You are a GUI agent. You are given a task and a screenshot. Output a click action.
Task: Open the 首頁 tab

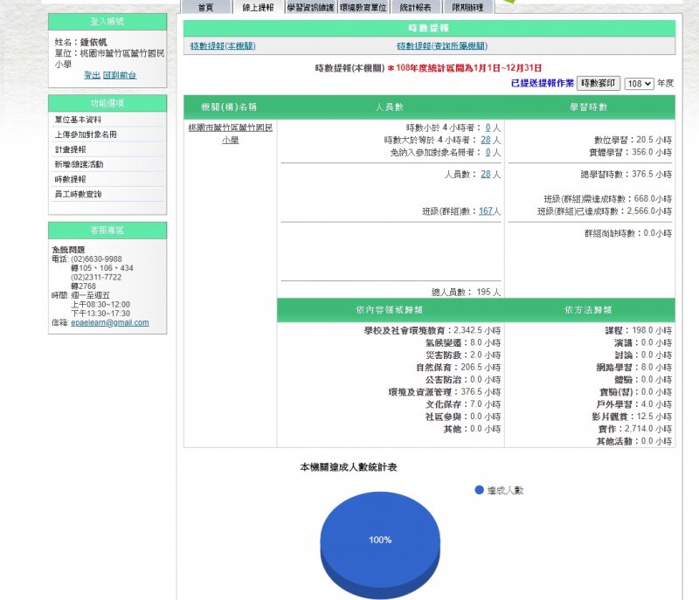pos(205,7)
